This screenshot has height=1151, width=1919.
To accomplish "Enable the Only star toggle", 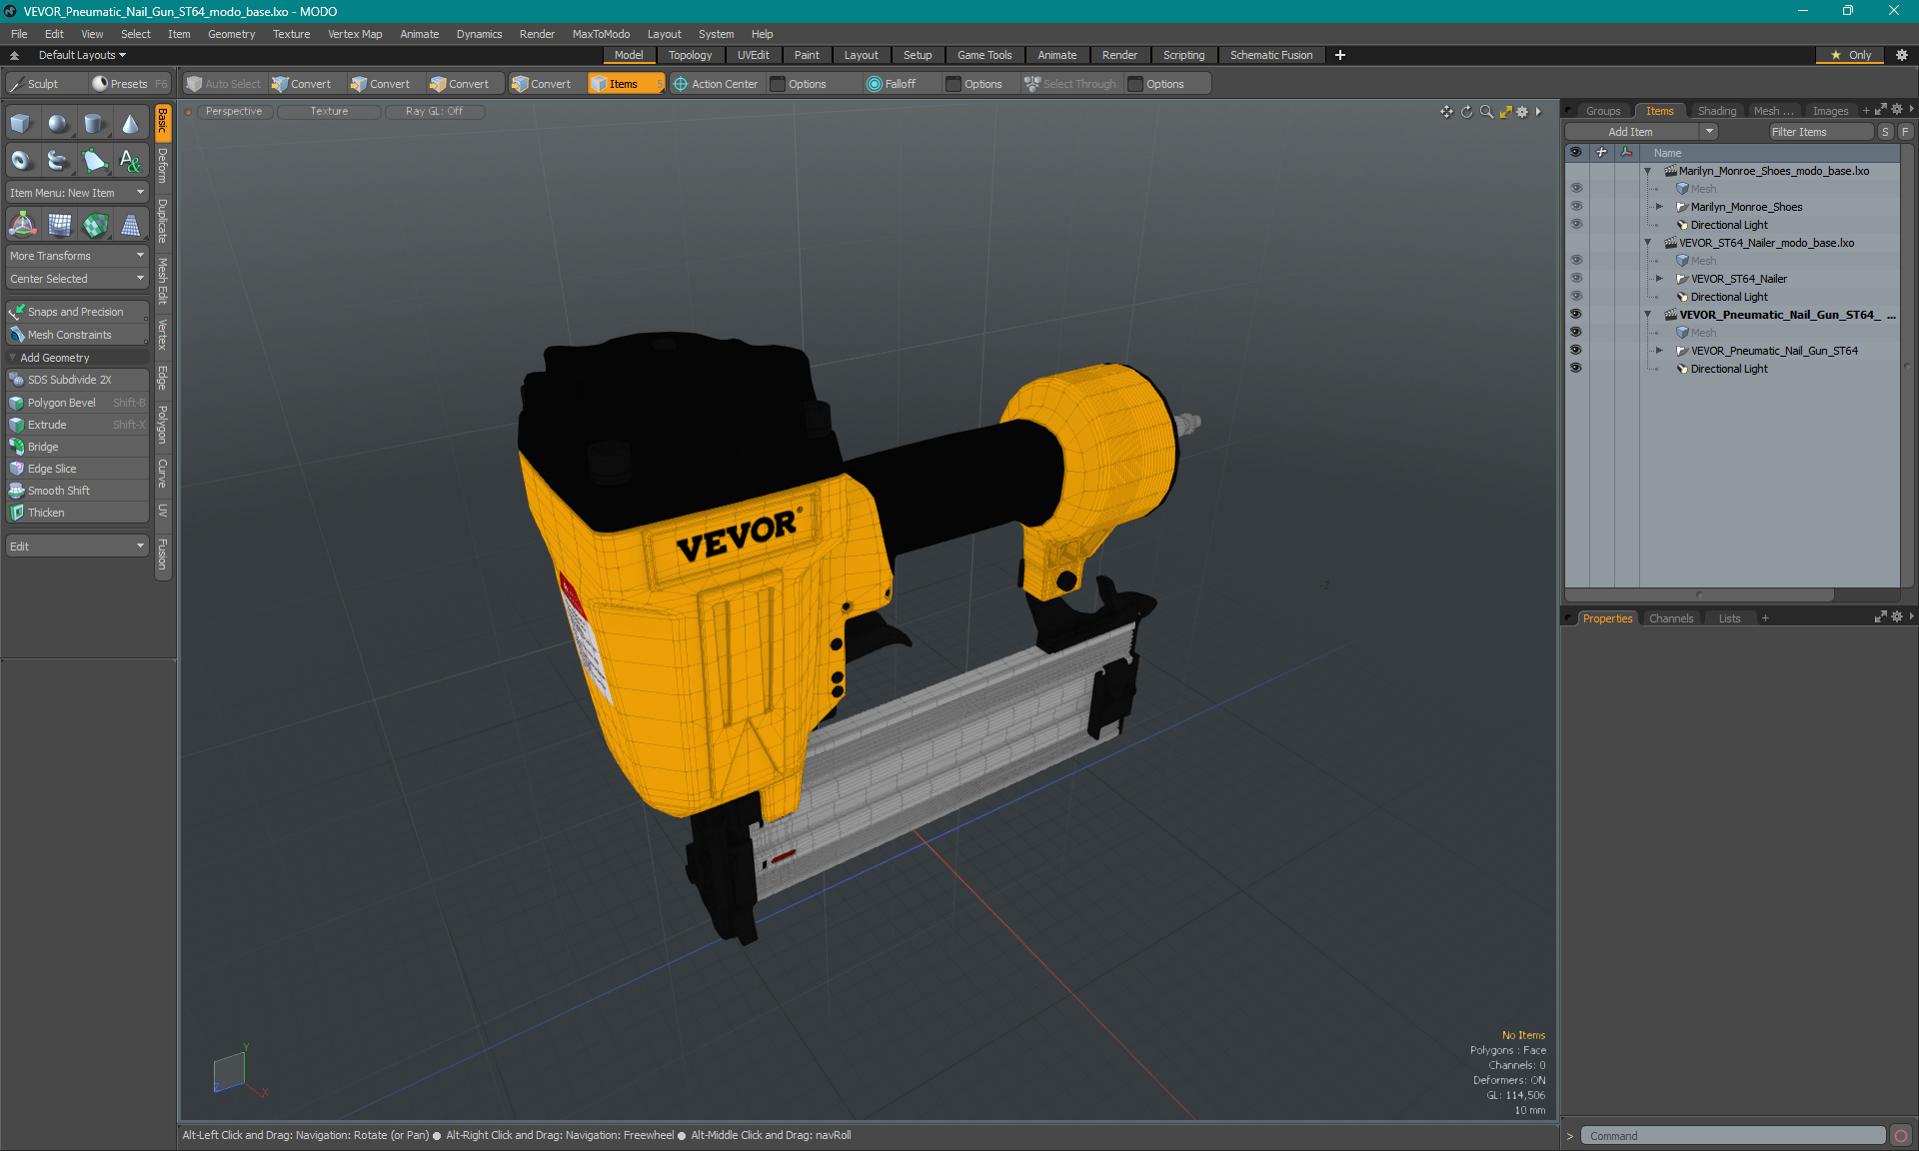I will point(1851,55).
